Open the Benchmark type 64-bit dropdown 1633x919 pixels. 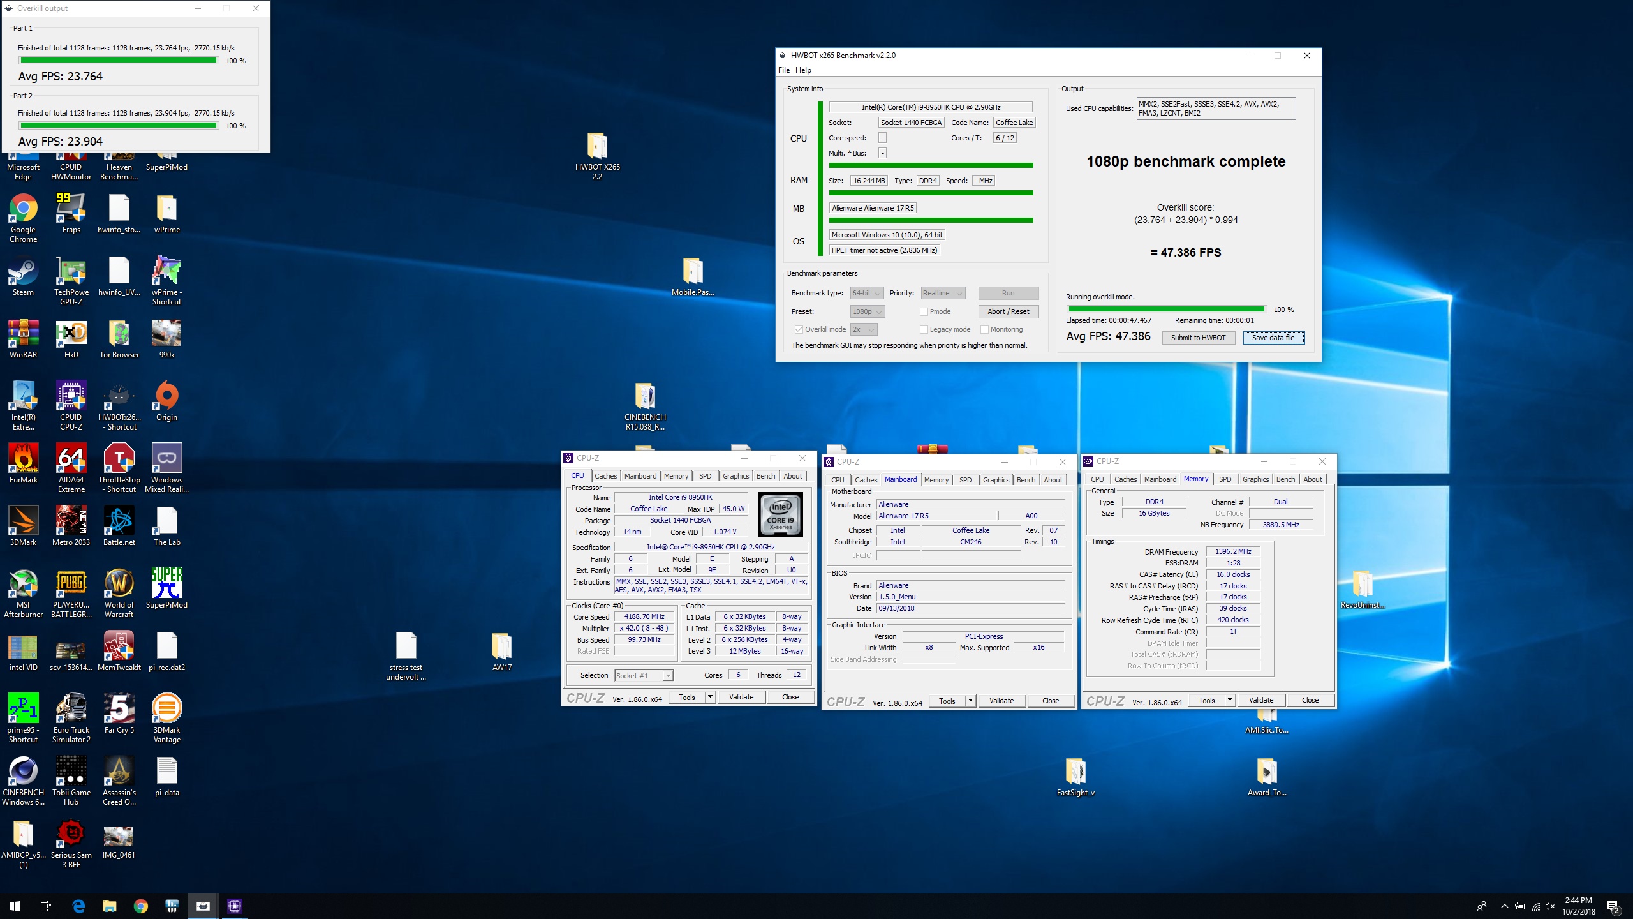tap(867, 294)
